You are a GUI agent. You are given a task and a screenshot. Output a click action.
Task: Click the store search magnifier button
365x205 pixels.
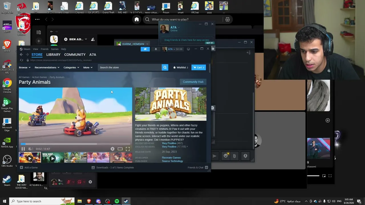click(x=165, y=67)
